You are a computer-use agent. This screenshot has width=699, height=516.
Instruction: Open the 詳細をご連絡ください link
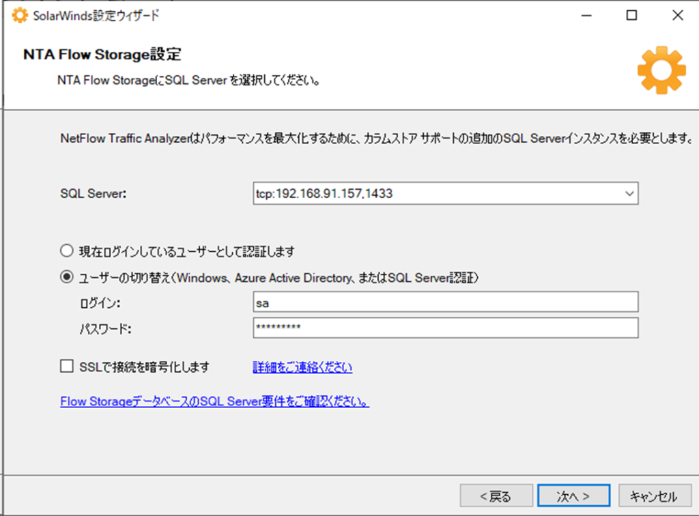click(x=302, y=367)
